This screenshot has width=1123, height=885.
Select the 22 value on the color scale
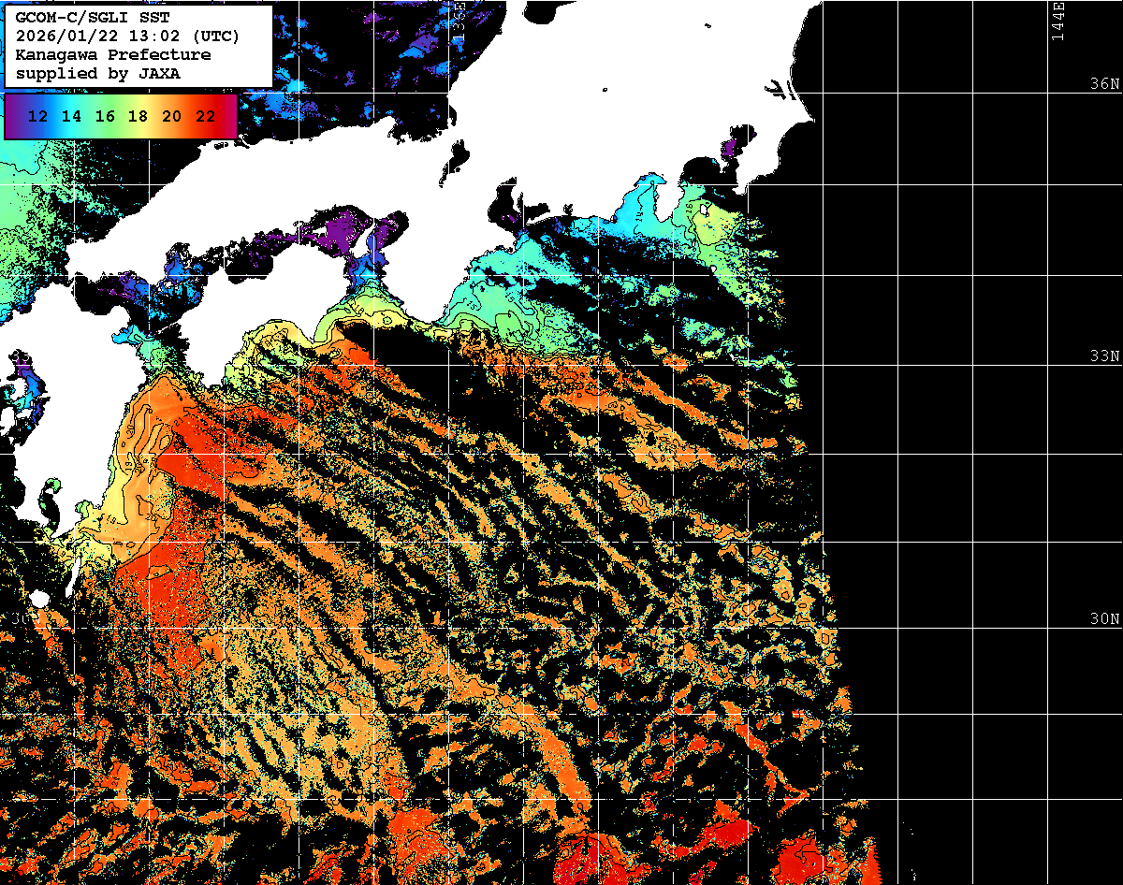point(205,116)
